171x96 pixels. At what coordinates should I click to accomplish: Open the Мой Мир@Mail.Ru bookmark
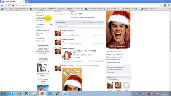[x=48, y=9]
